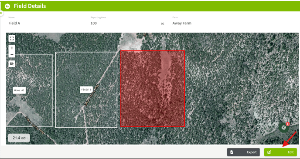Click the green Edit button
300x159 pixels.
click(280, 152)
